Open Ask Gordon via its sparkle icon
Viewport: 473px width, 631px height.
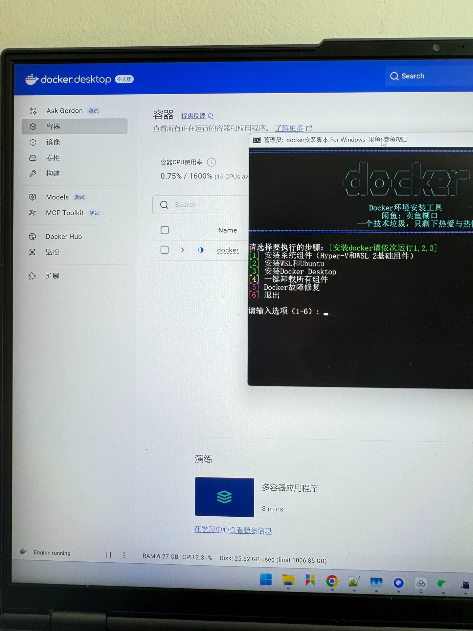coord(33,111)
